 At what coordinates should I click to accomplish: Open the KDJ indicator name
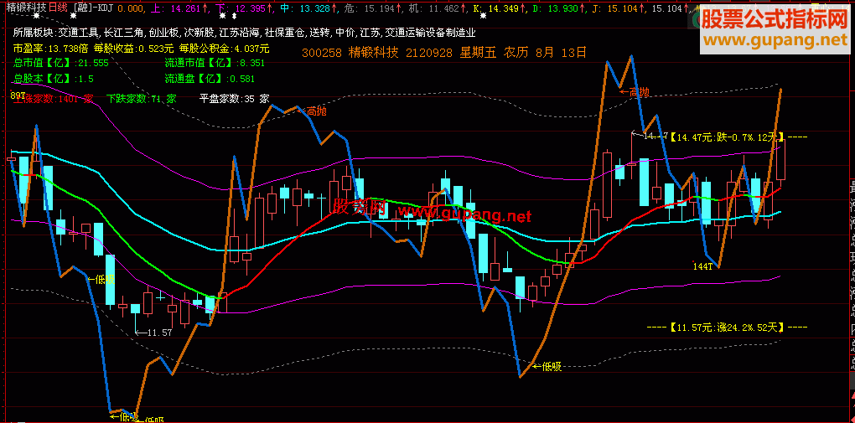pyautogui.click(x=106, y=8)
